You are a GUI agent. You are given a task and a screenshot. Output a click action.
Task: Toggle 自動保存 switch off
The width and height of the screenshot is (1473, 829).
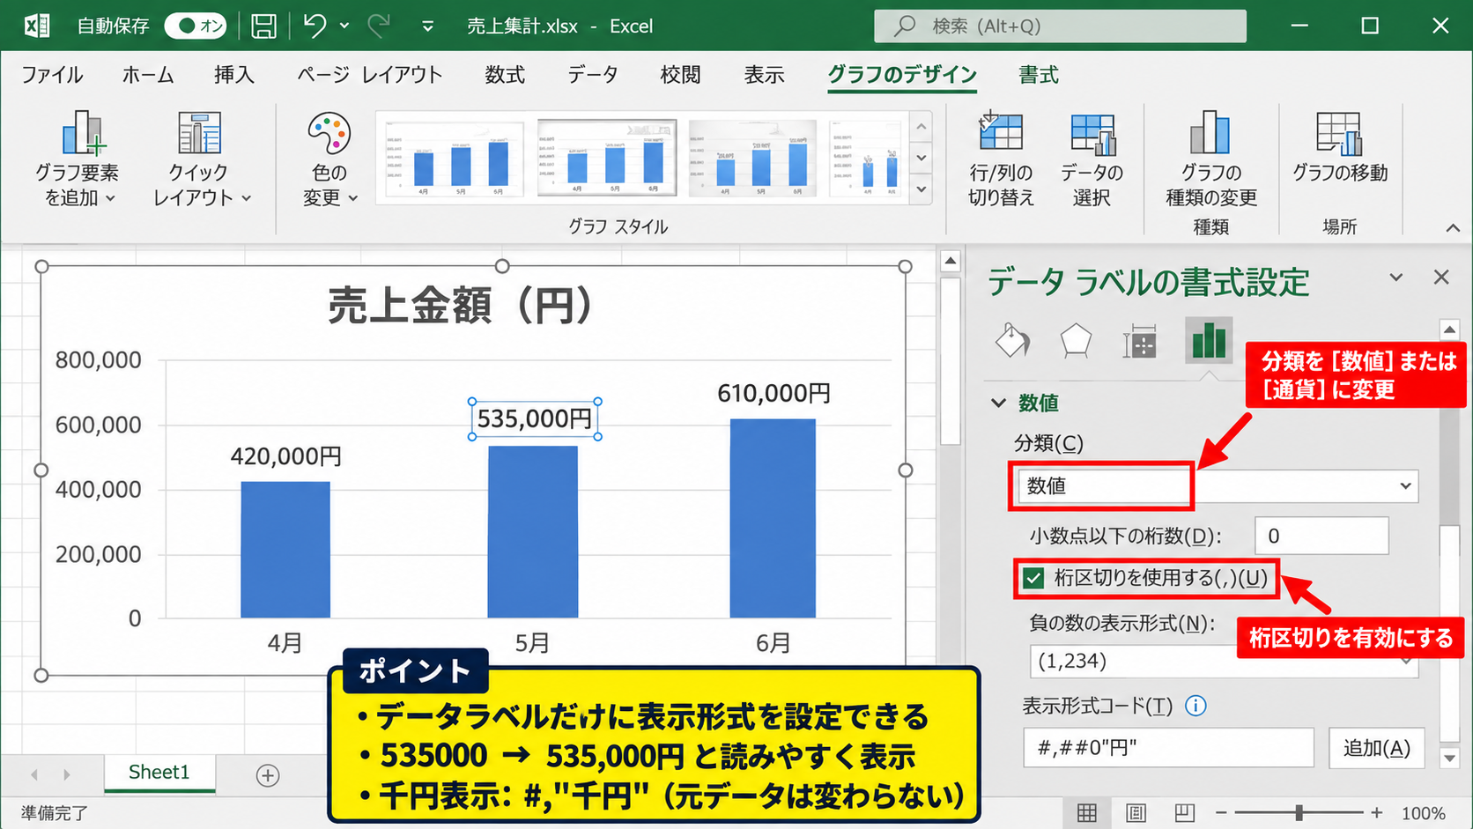(x=196, y=26)
